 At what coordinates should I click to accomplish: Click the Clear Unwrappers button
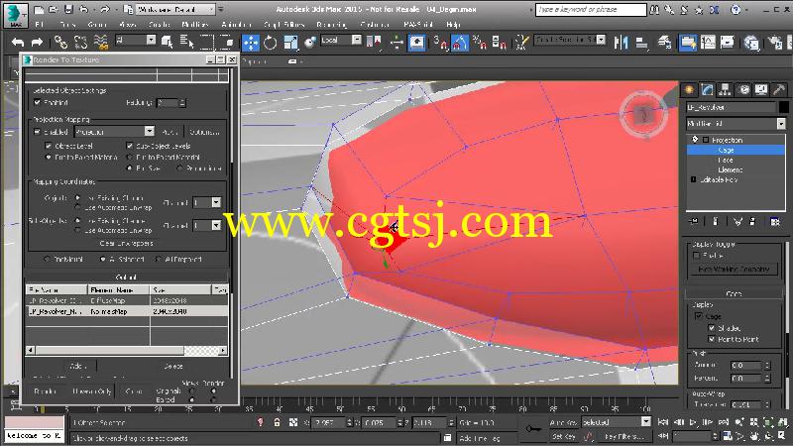pyautogui.click(x=127, y=243)
